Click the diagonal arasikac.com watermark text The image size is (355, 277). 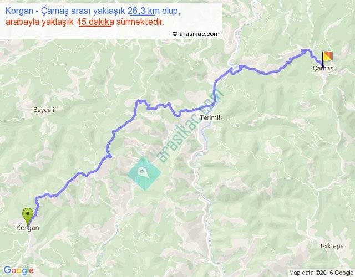click(190, 127)
